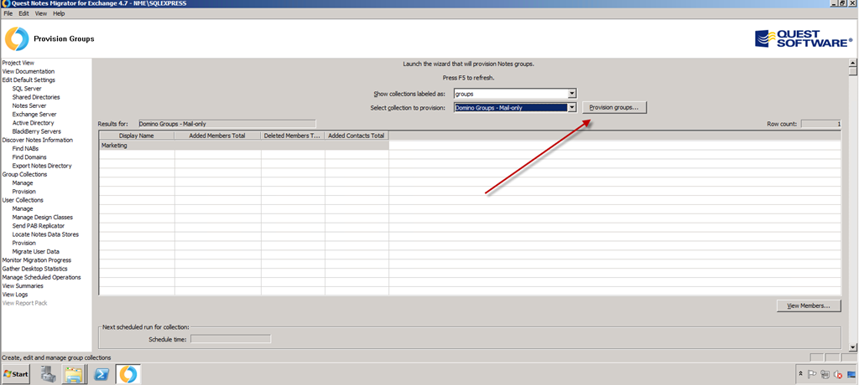This screenshot has width=859, height=385.
Task: Select Edit Default Settings
Action: tap(29, 80)
